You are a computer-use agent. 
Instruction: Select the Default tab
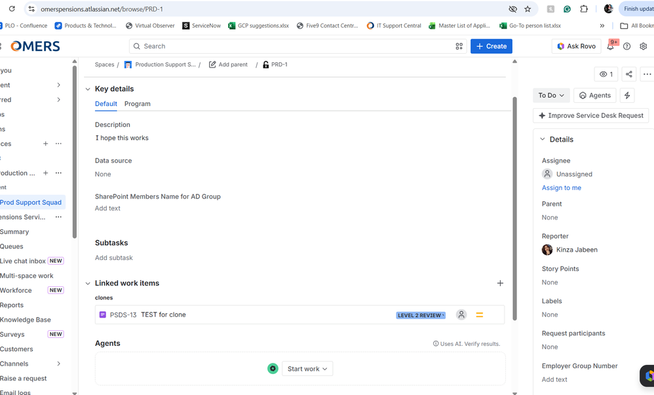coord(106,104)
